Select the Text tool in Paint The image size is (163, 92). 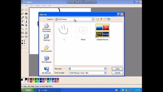click(x=26, y=25)
